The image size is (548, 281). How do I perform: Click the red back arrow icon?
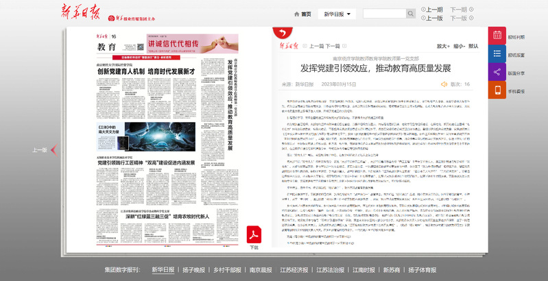pyautogui.click(x=283, y=33)
